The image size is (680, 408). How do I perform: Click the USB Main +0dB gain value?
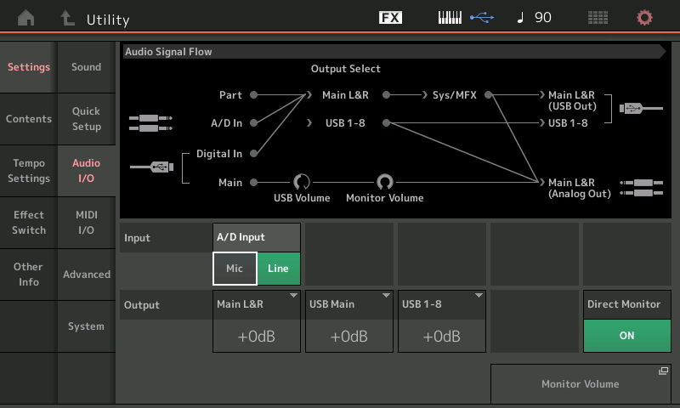349,337
